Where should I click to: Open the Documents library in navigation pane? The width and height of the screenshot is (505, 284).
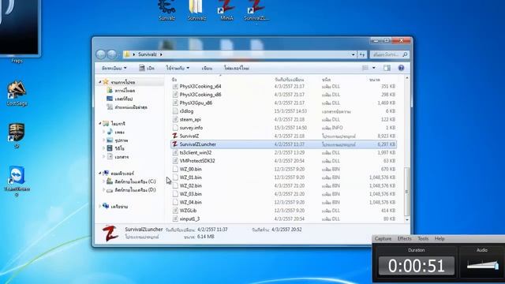pyautogui.click(x=118, y=157)
